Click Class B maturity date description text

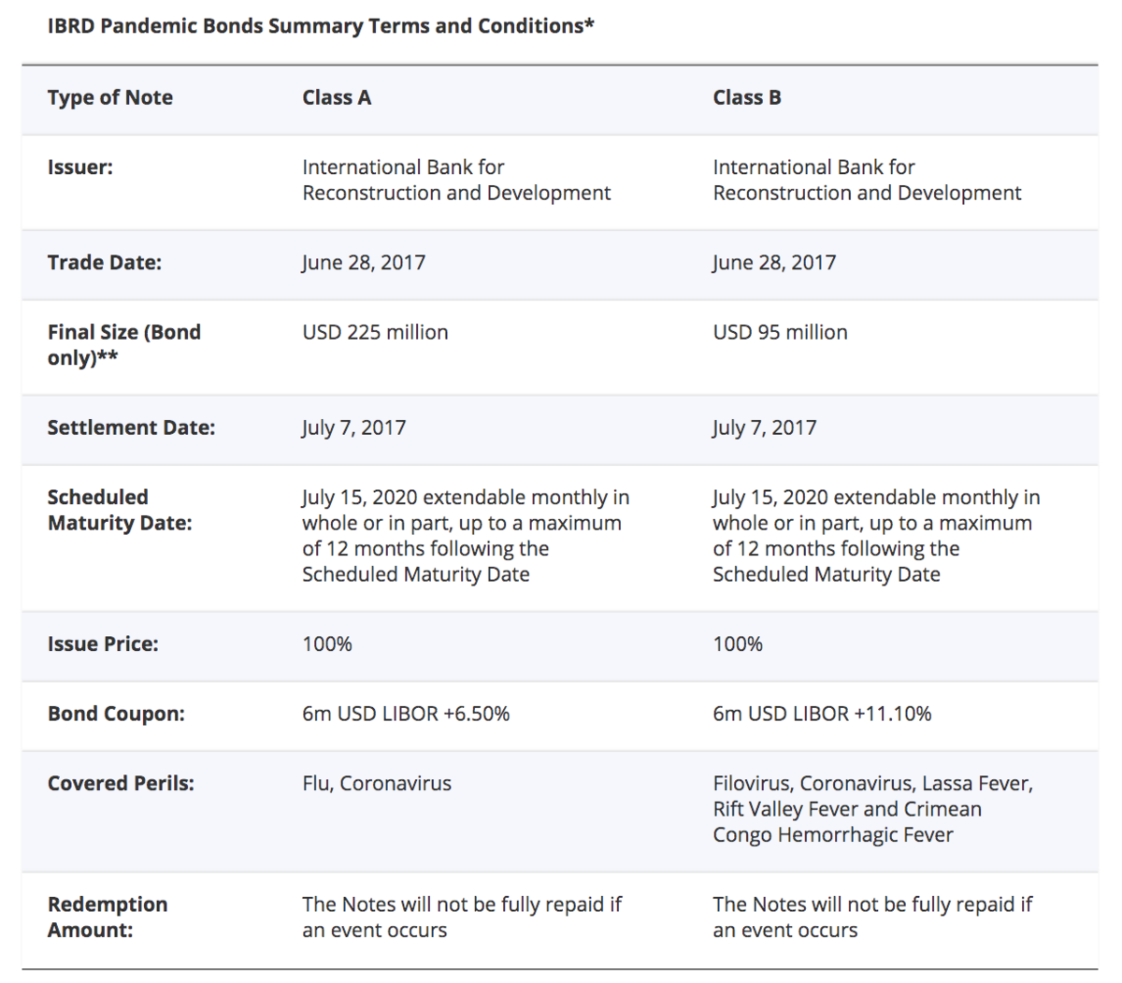tap(876, 536)
